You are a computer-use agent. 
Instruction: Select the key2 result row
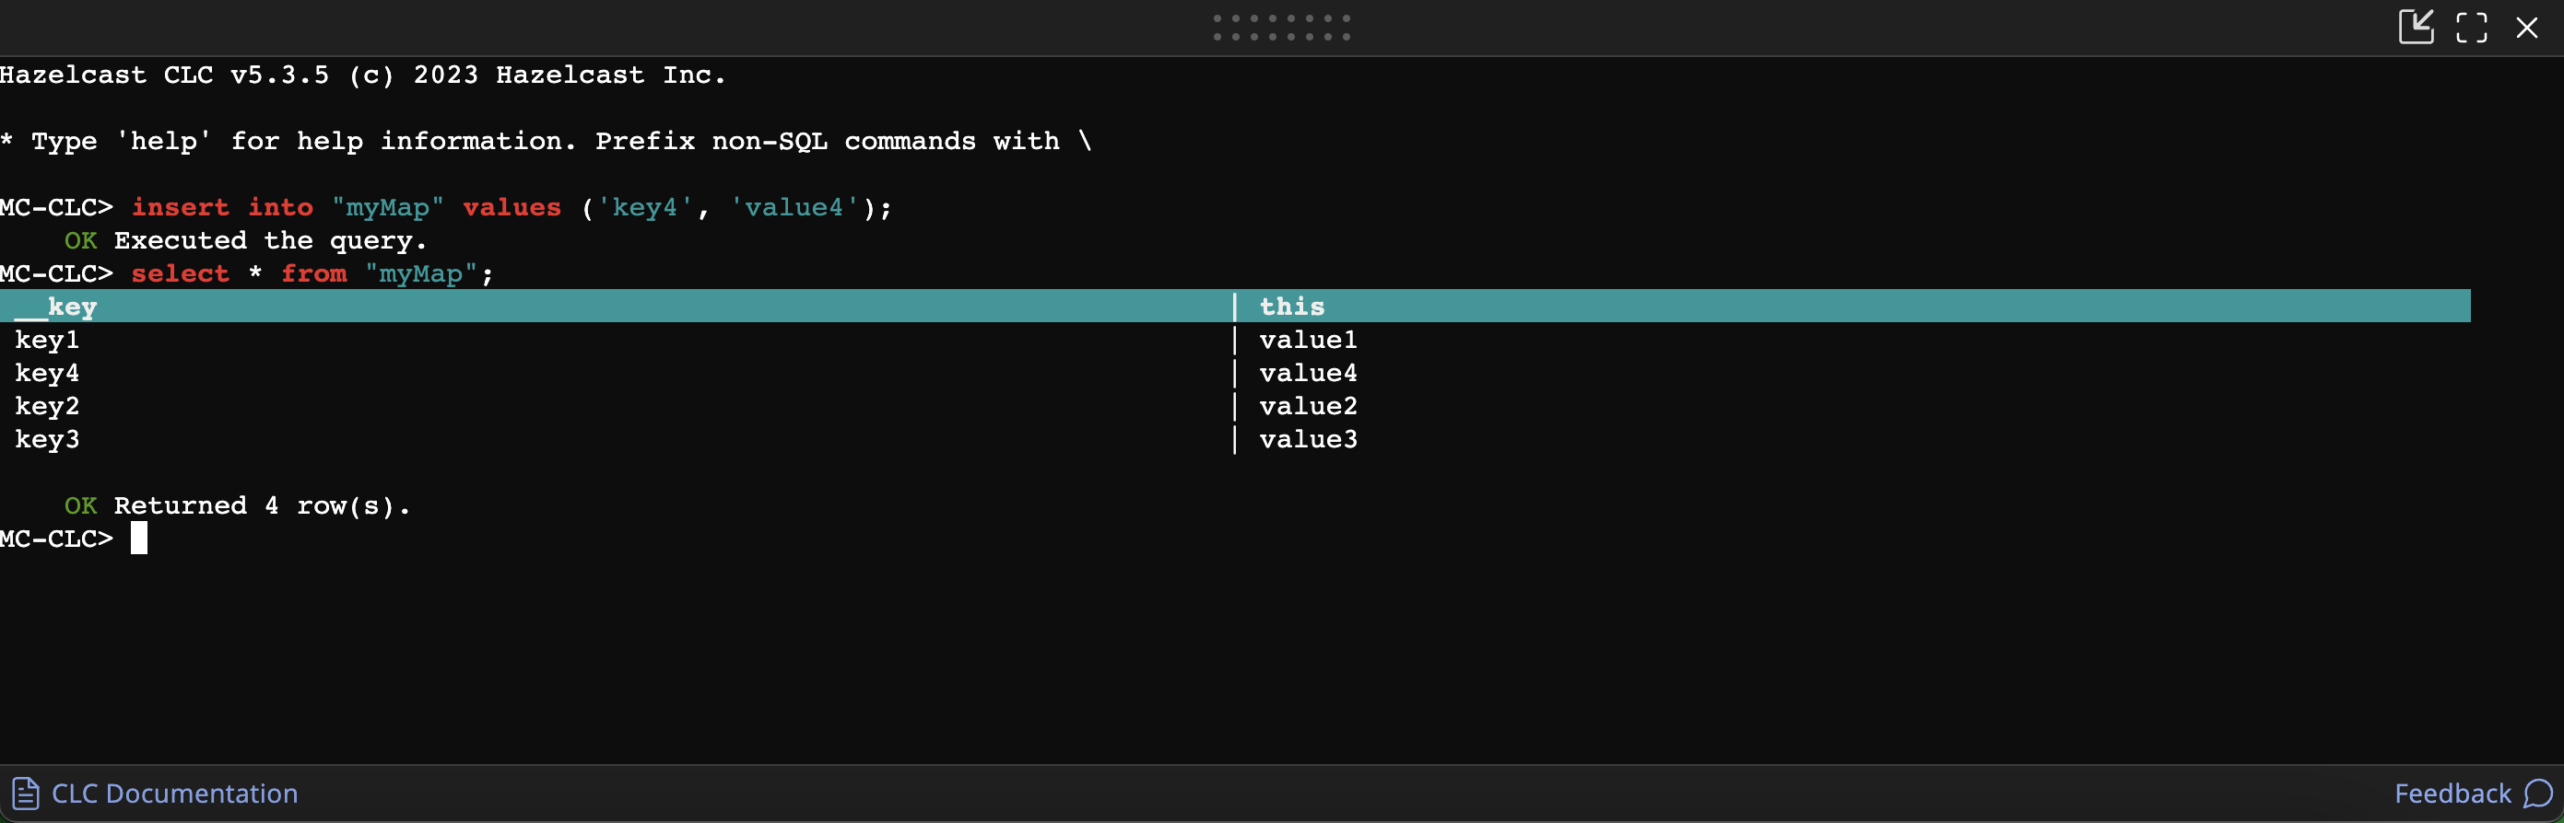[47, 406]
